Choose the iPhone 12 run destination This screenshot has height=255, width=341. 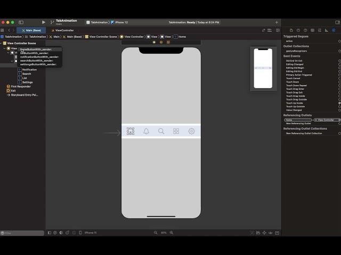pyautogui.click(x=119, y=22)
